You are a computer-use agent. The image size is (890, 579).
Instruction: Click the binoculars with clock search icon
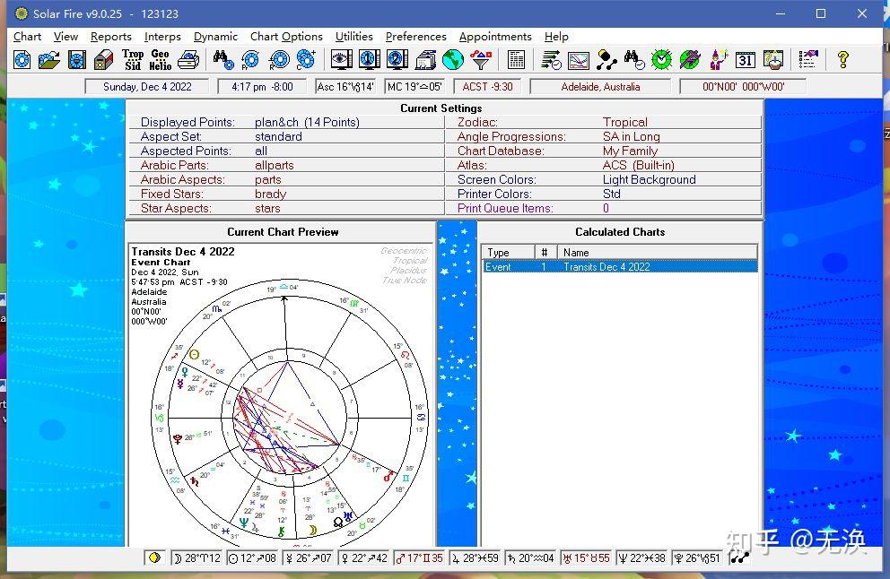click(634, 59)
